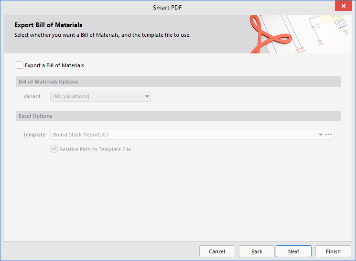This screenshot has height=261, width=356.
Task: Close the Smart PDF dialog window
Action: click(x=343, y=7)
